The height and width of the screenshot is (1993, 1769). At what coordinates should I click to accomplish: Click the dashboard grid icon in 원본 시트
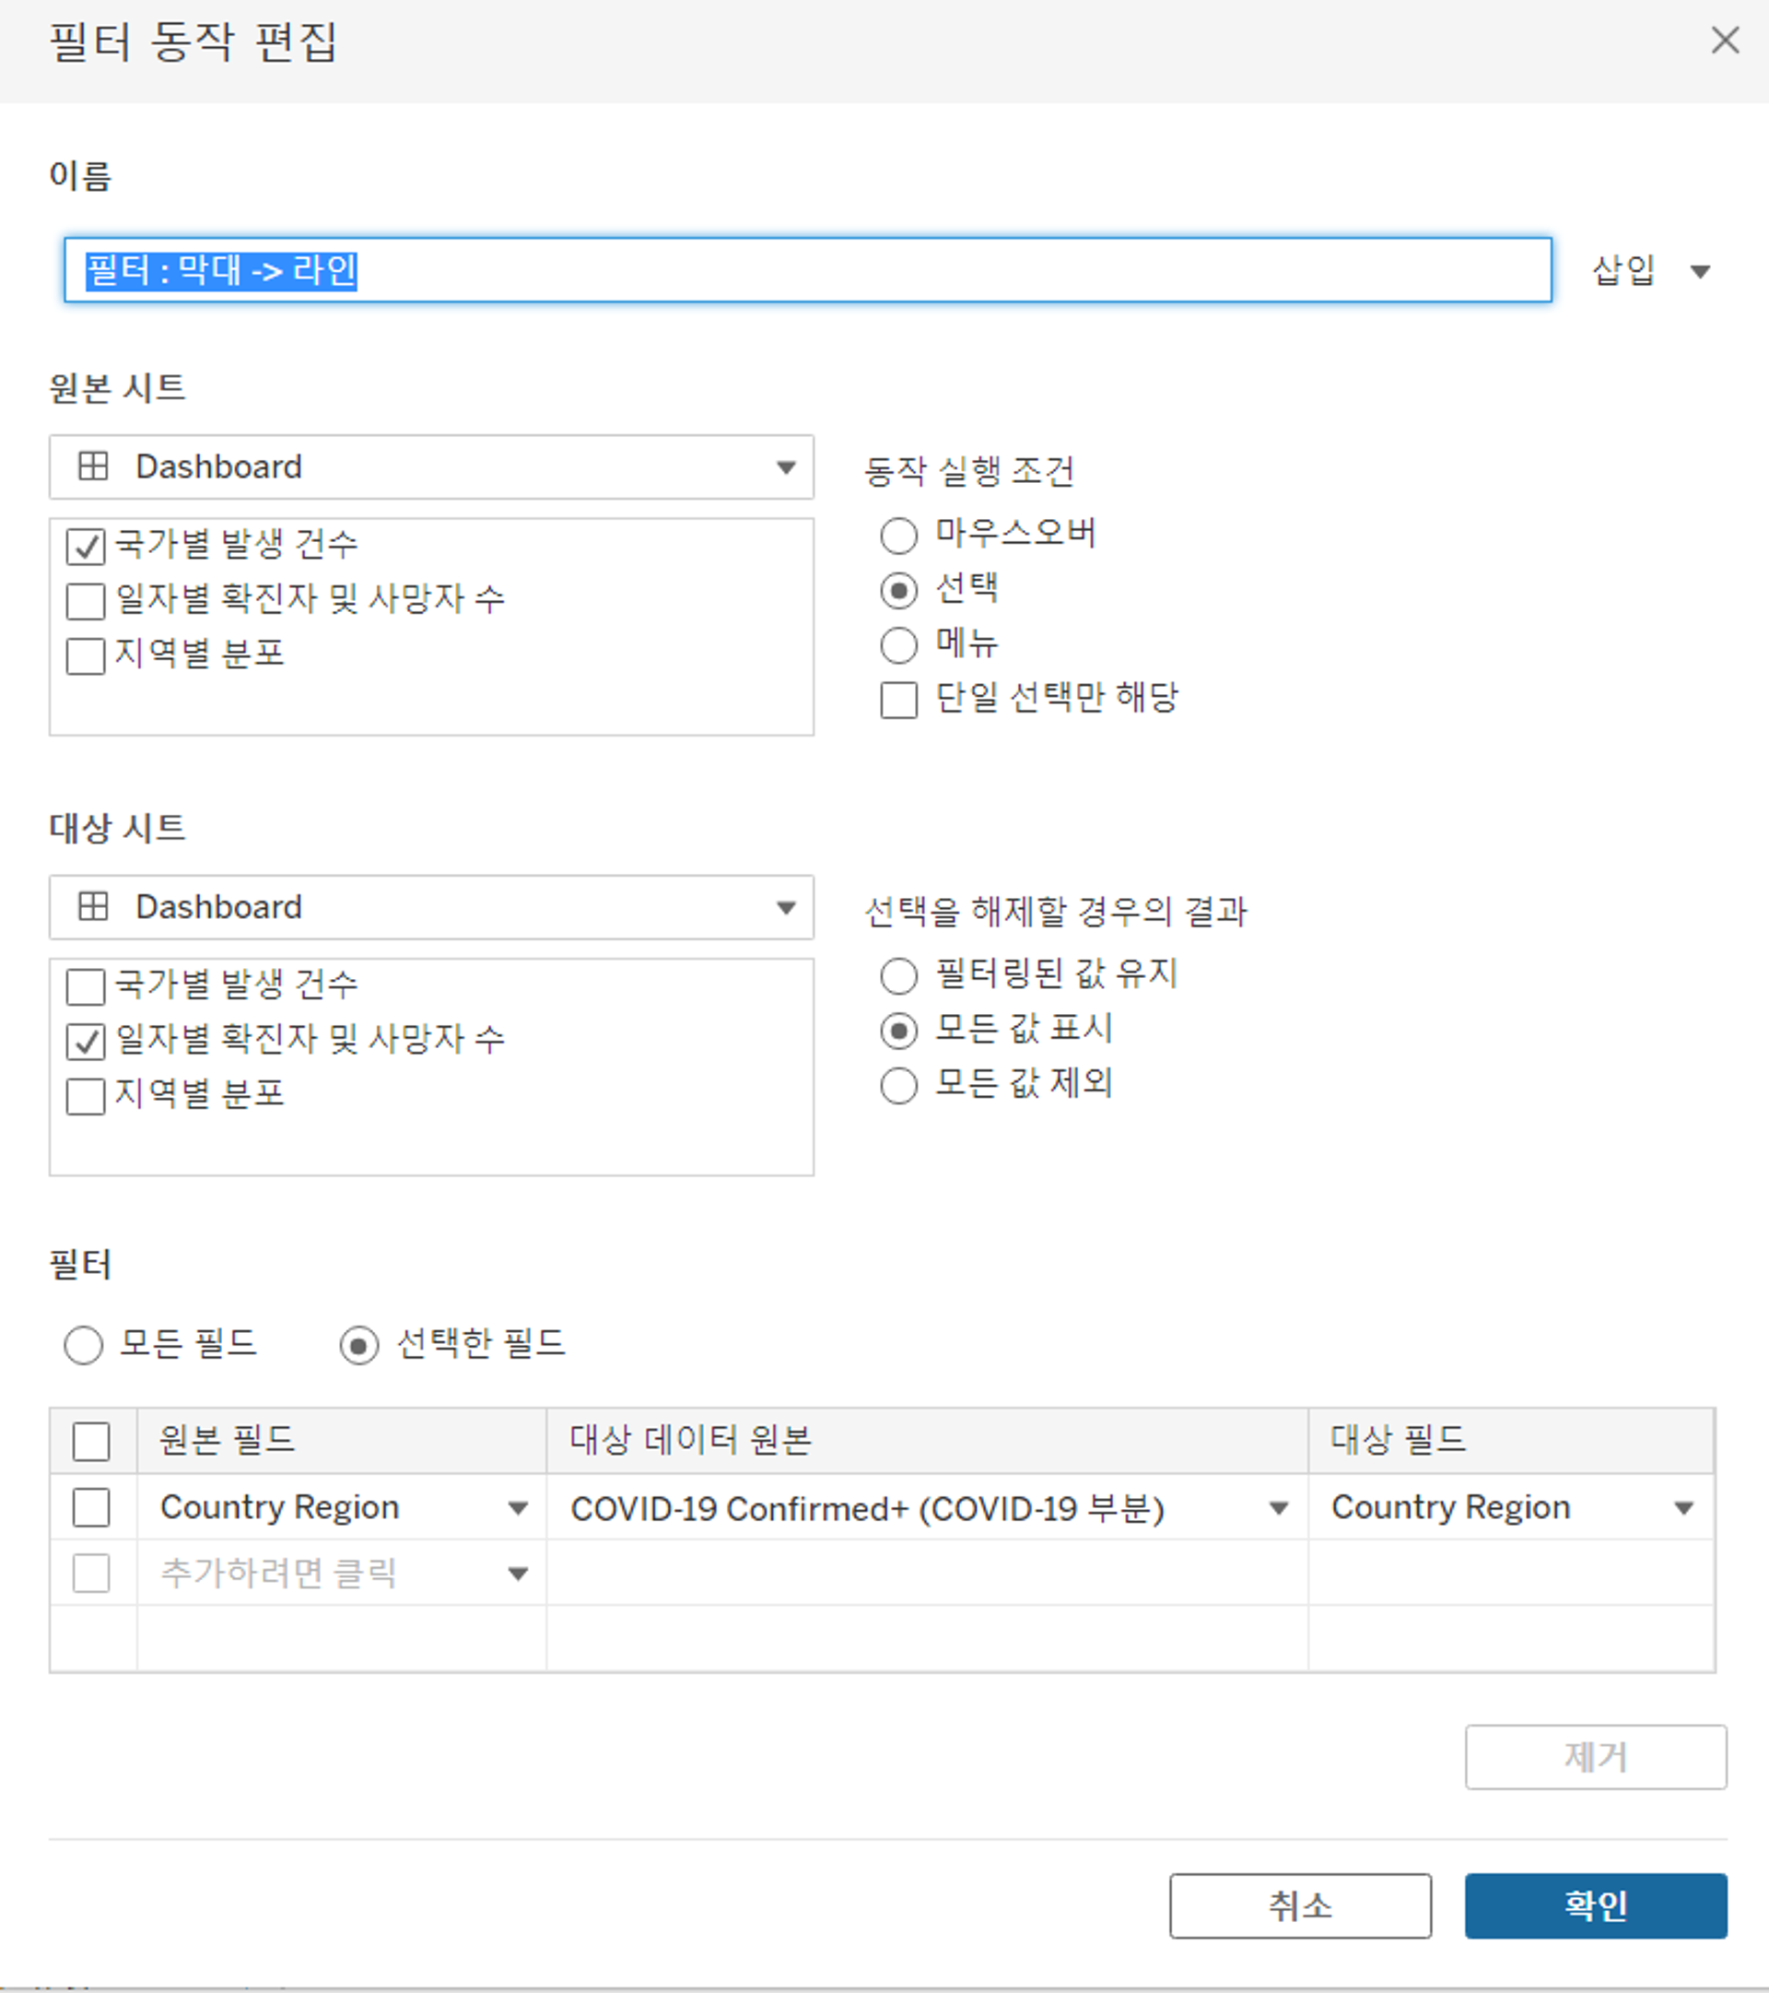pyautogui.click(x=92, y=466)
